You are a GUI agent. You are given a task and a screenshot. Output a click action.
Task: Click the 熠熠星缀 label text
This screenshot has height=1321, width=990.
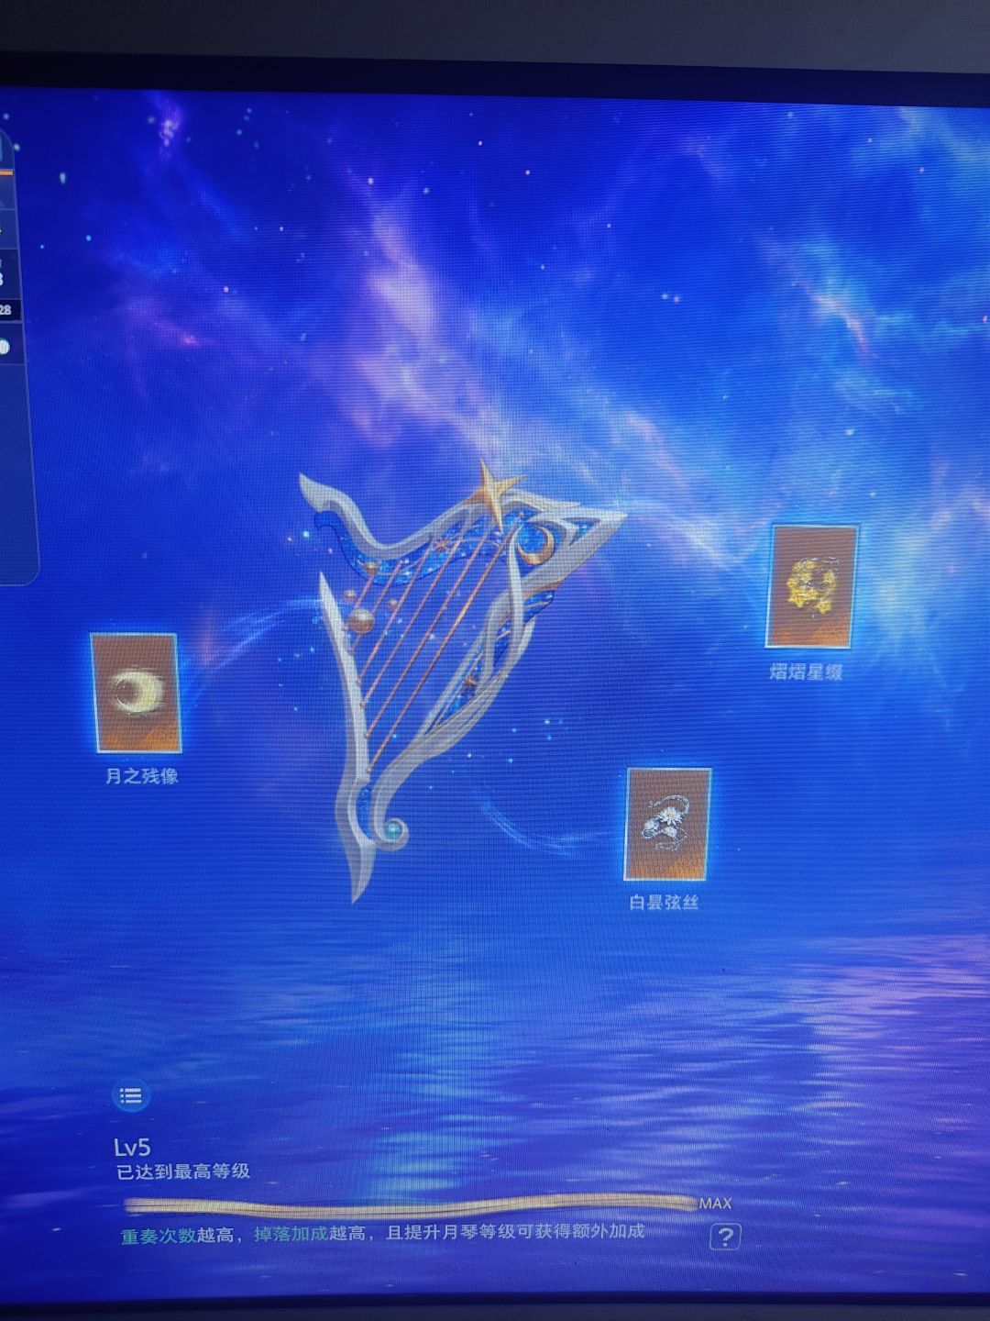pos(806,672)
